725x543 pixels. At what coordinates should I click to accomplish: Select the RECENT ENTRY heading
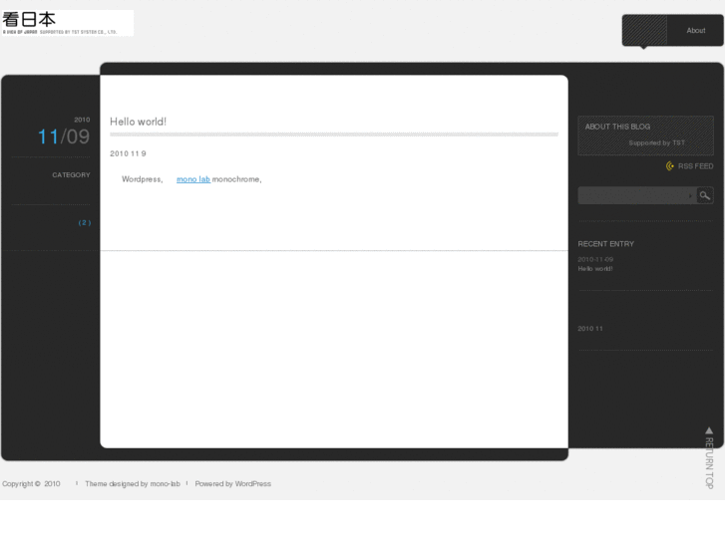[x=605, y=244]
